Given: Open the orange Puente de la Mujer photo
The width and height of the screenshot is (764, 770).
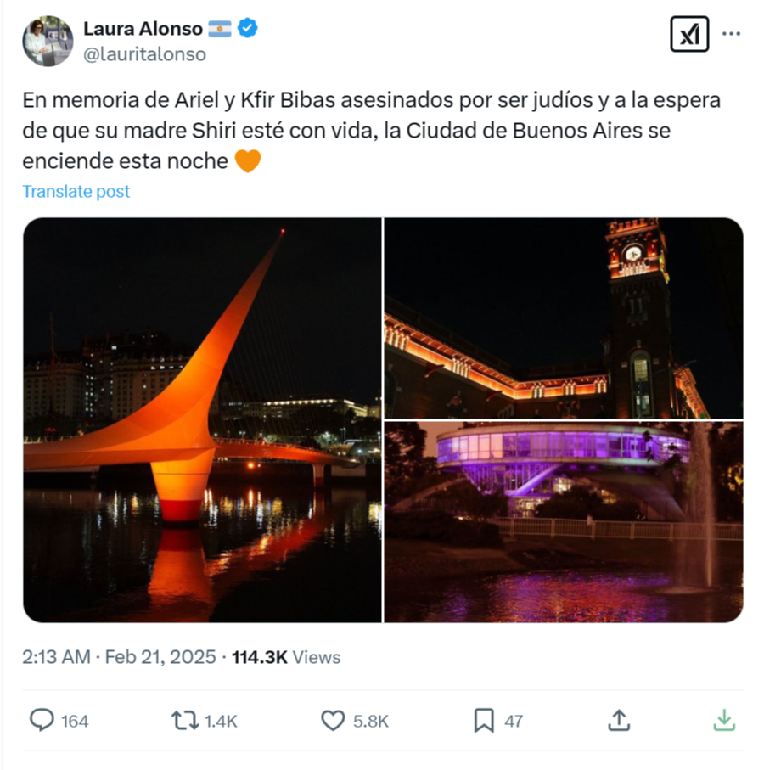Looking at the screenshot, I should (x=202, y=420).
